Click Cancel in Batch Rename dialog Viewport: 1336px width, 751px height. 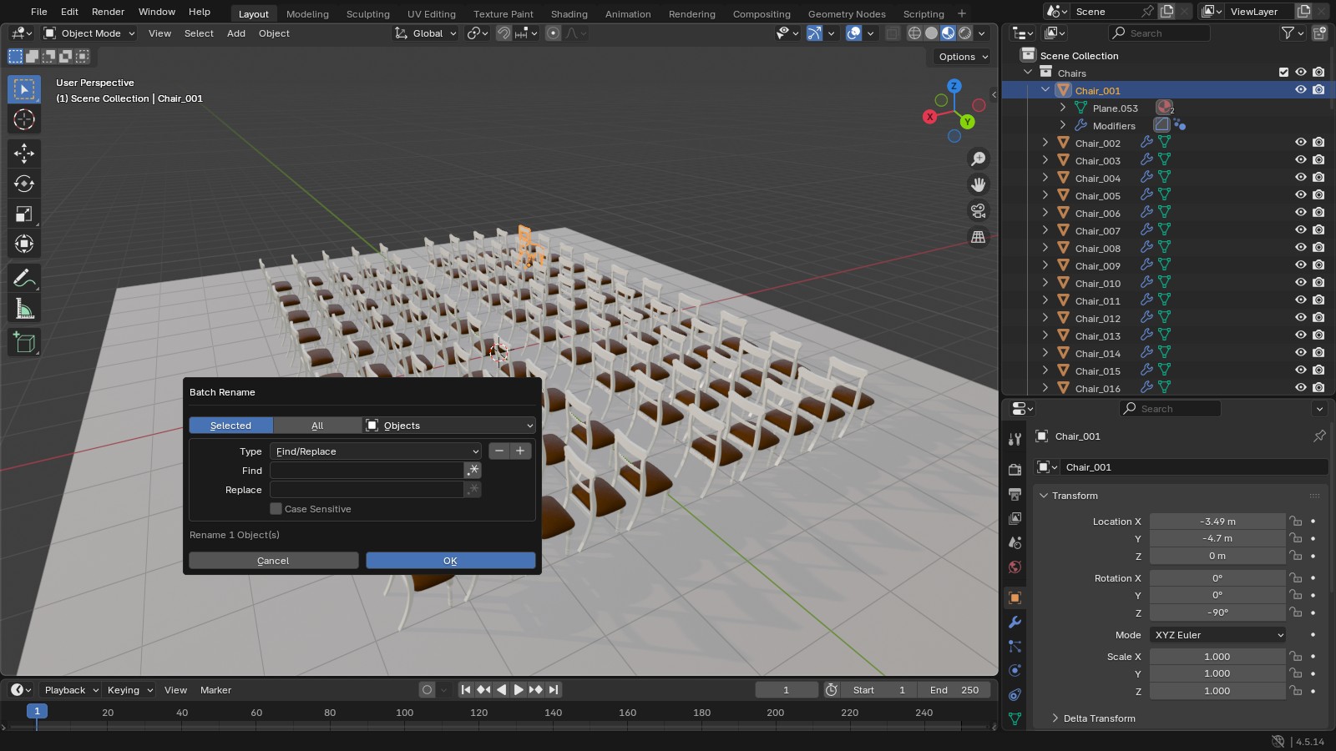point(273,561)
